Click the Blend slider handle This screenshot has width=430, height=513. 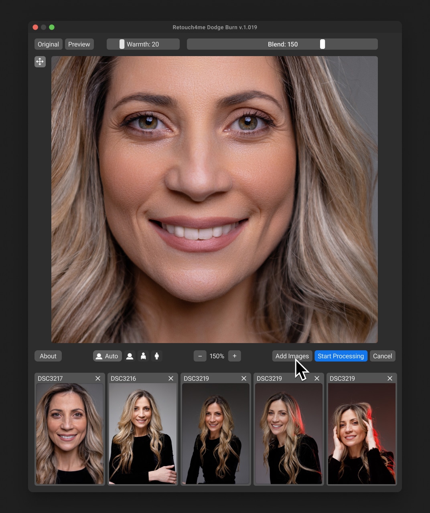(322, 44)
